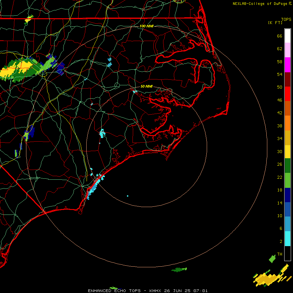Click the '46' legend value

(x=280, y=100)
